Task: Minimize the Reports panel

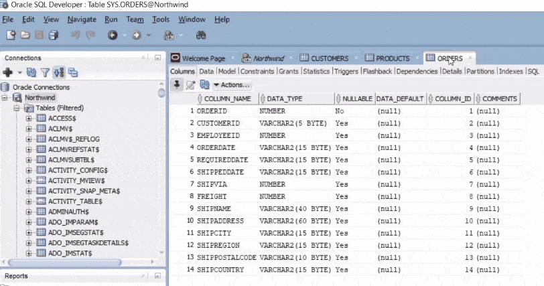Action: (158, 276)
